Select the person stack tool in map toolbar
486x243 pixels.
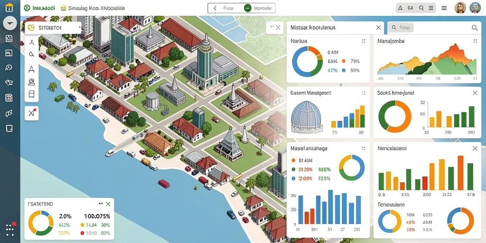pos(31,82)
